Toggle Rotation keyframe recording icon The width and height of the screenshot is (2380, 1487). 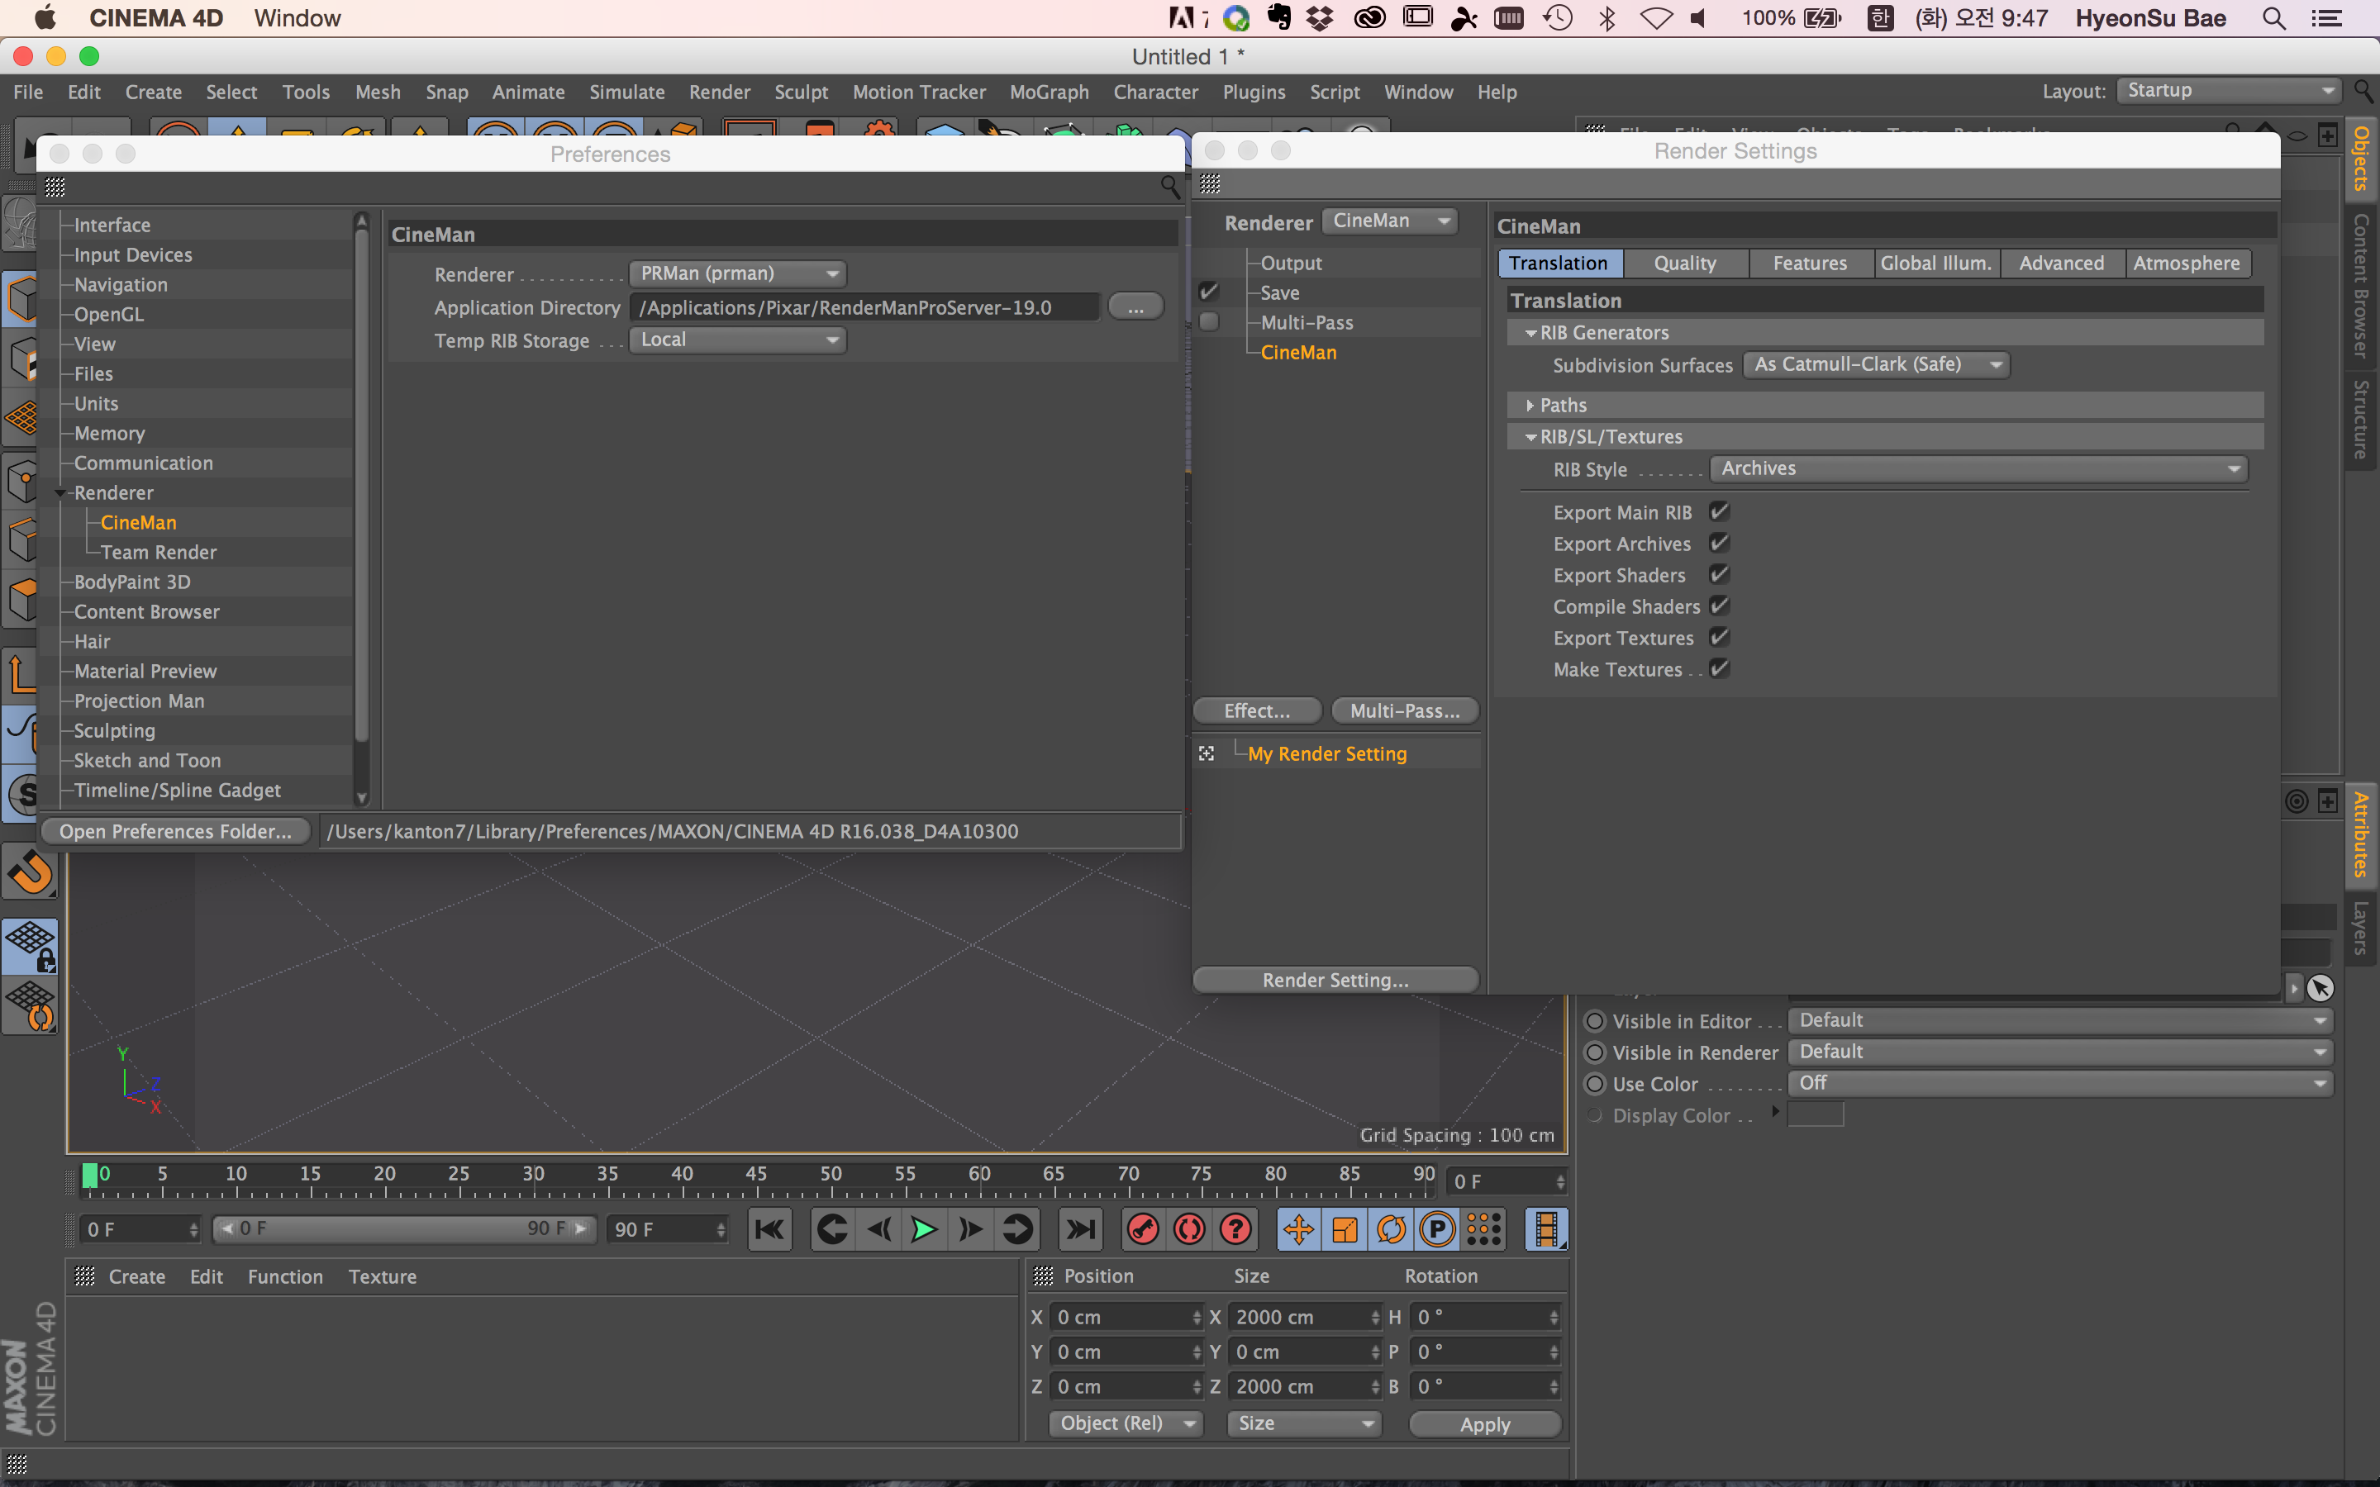[1391, 1229]
